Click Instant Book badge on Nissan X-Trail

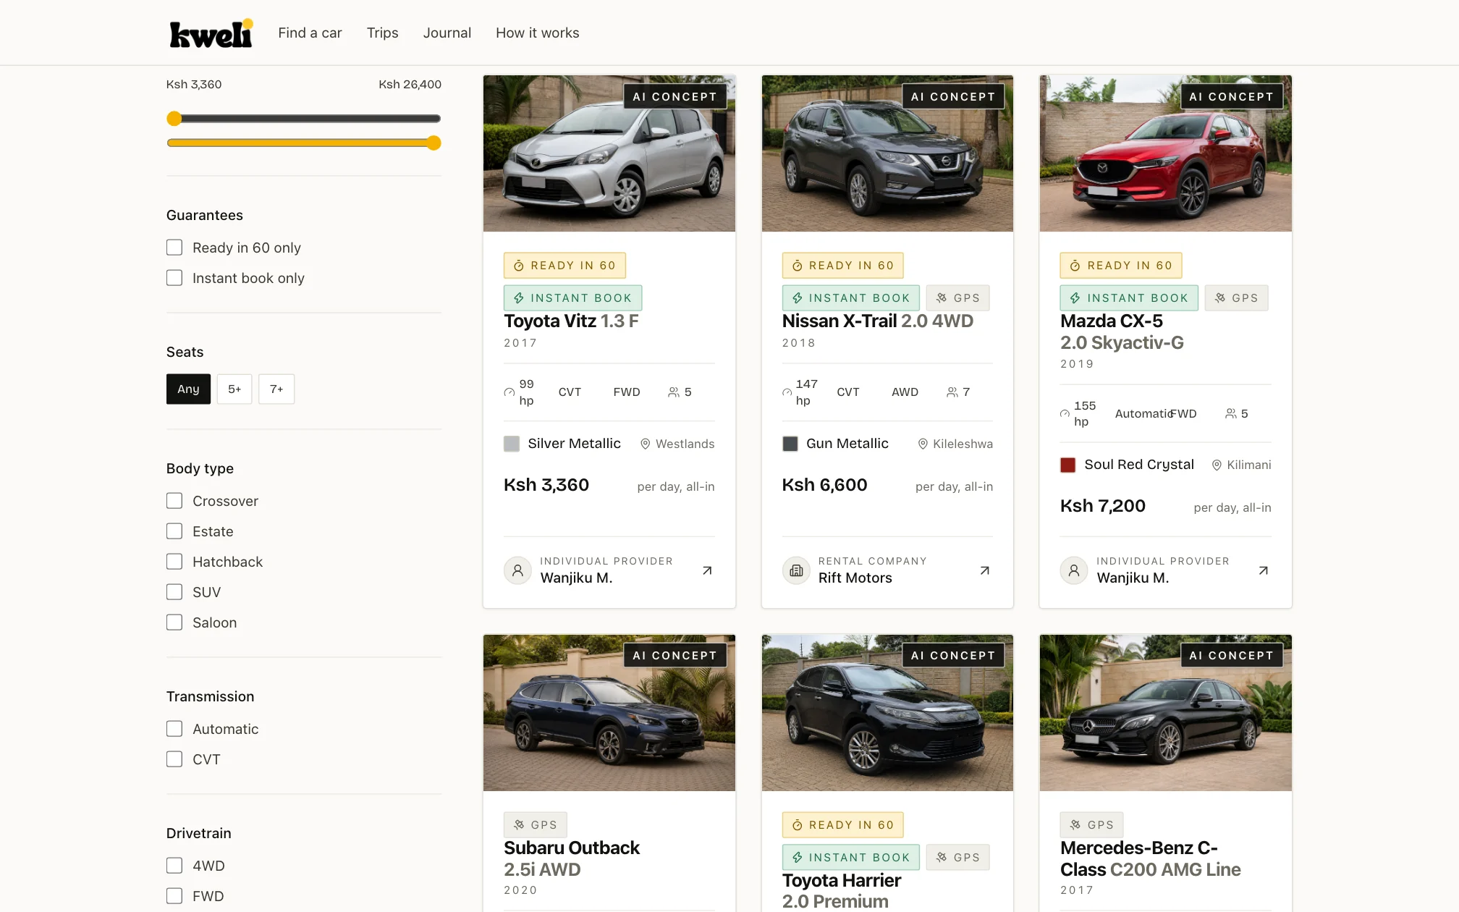tap(851, 298)
